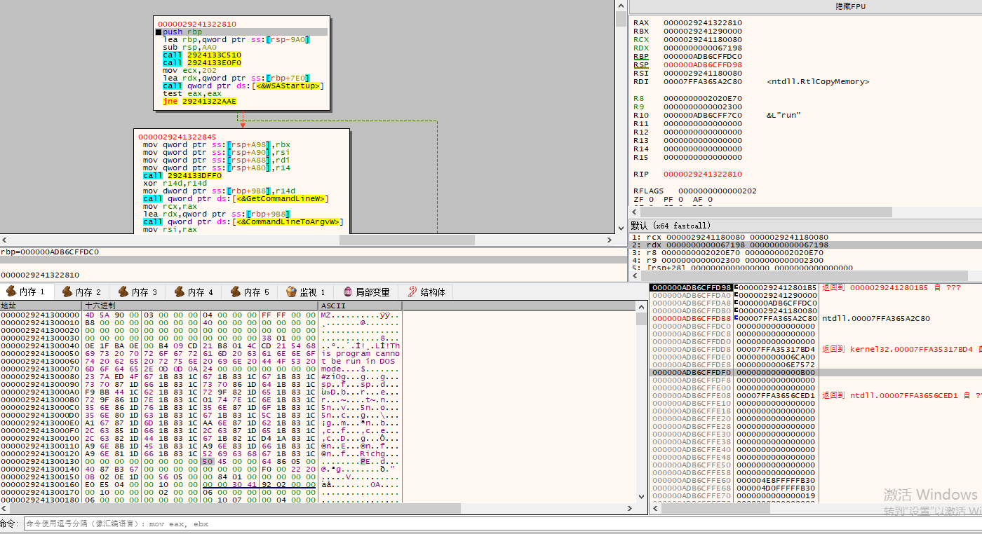
Task: Select dump row at address 0000029241300040
Action: coord(201,346)
